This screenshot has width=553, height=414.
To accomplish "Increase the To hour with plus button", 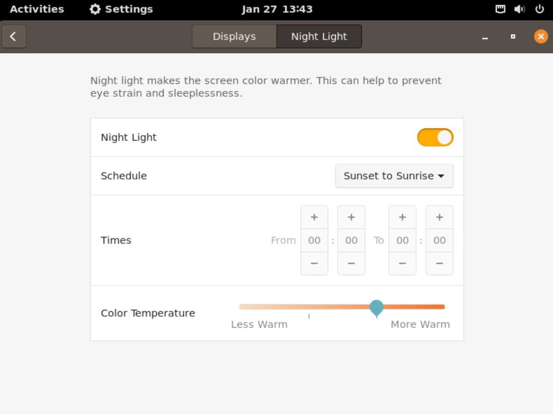I will (x=402, y=217).
